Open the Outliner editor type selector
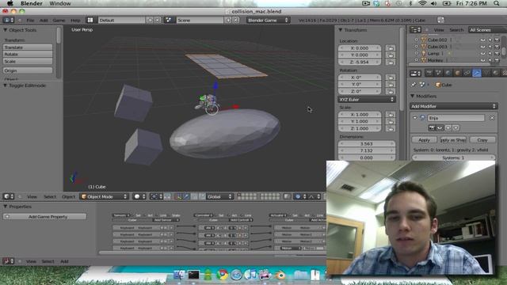Viewport: 507px width, 285px height. click(x=415, y=30)
